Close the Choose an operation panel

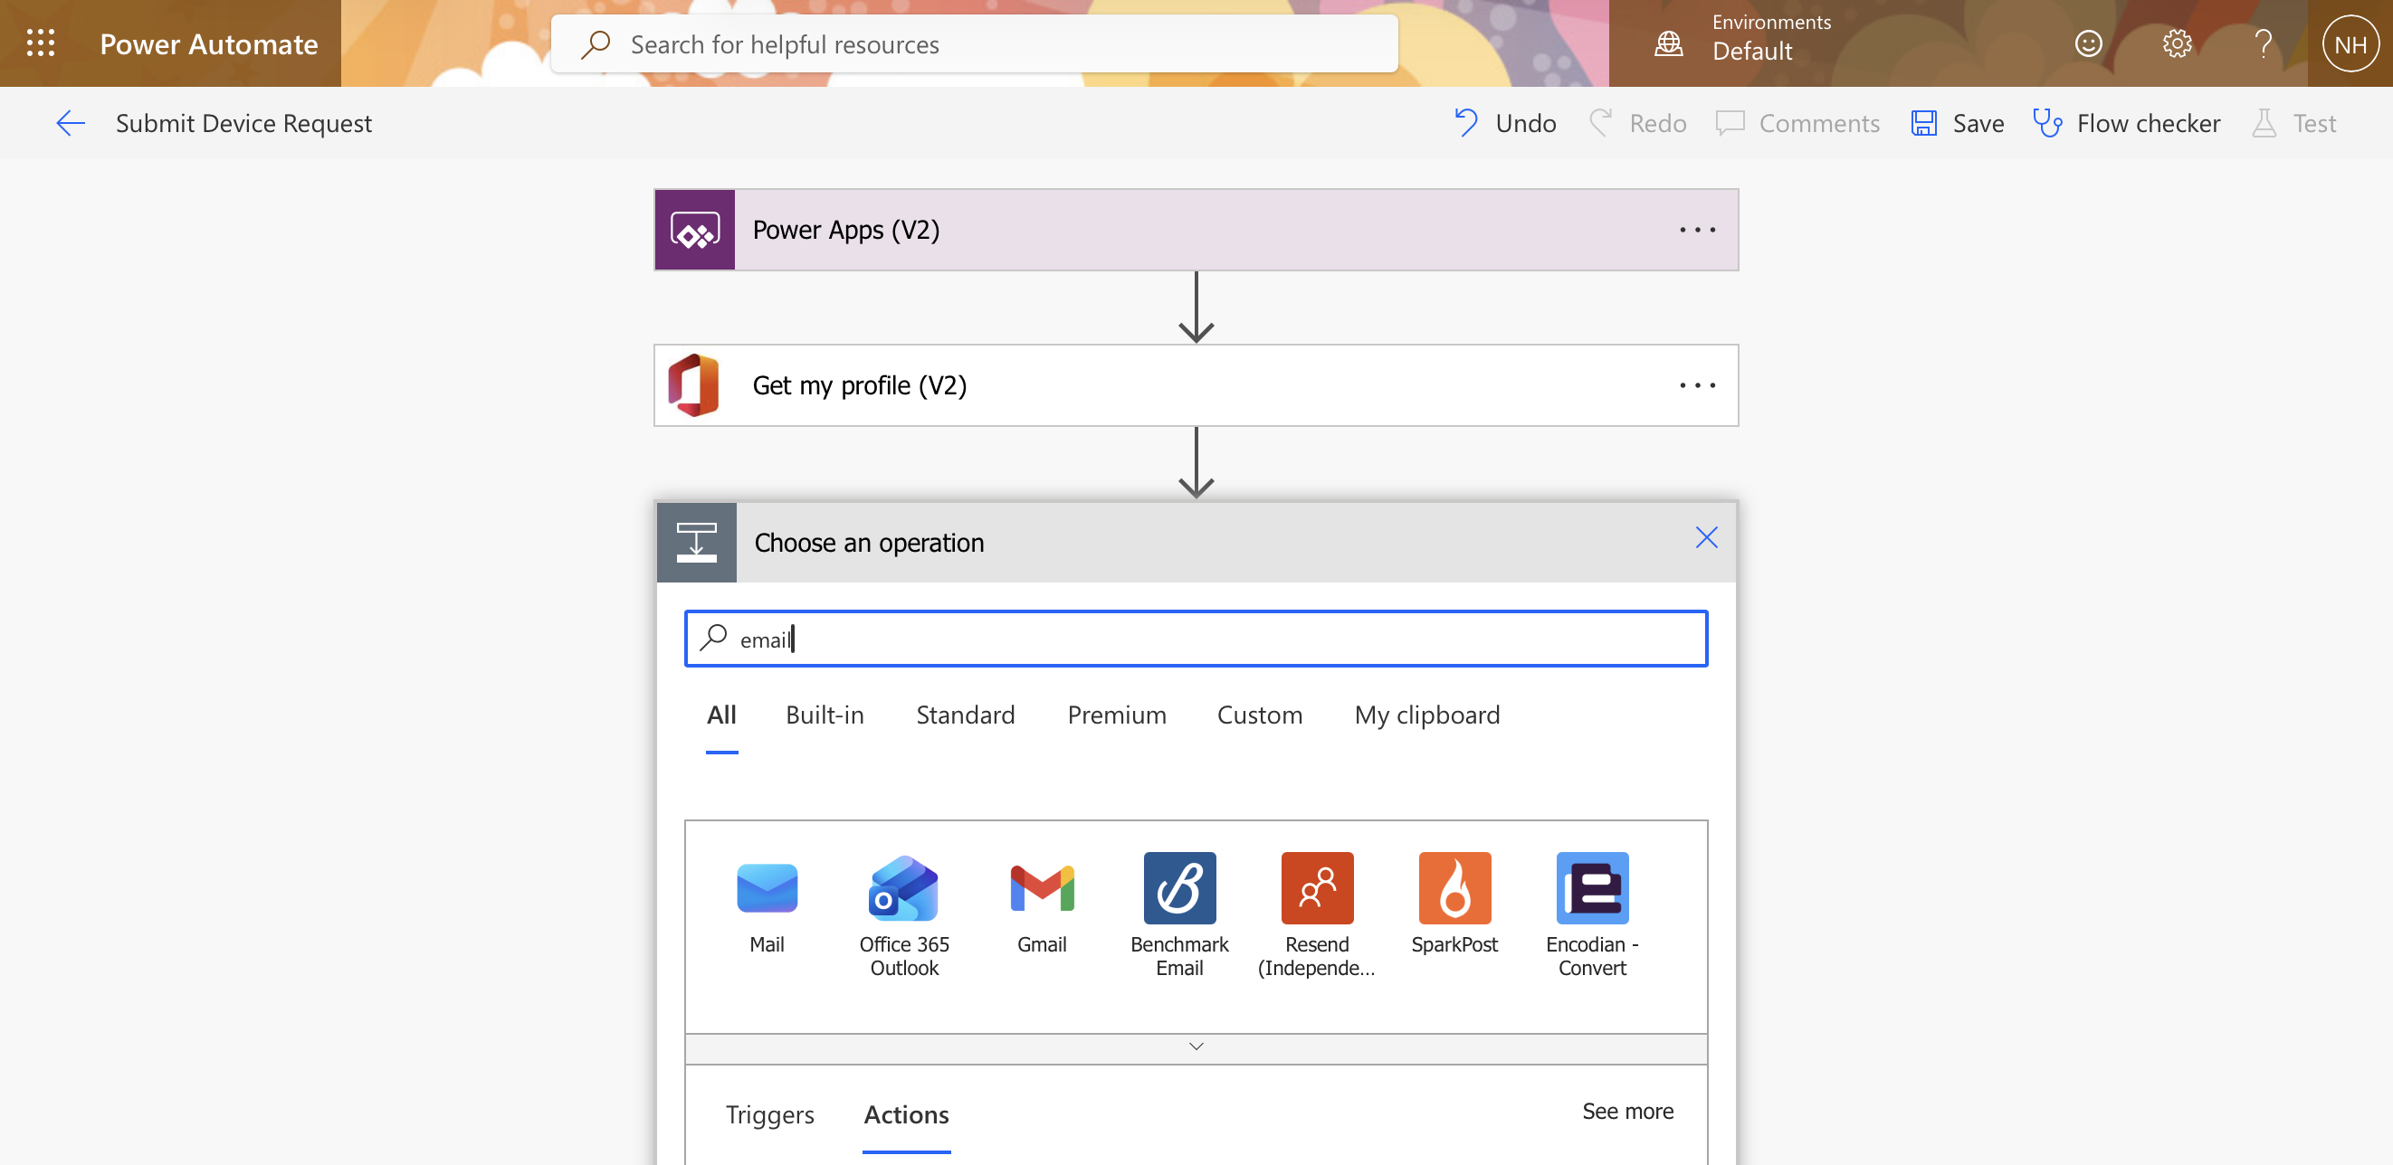(x=1706, y=537)
